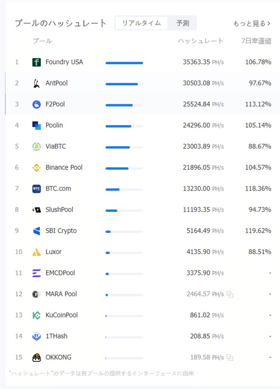
Task: Switch to the リアルタイム tab
Action: point(142,23)
